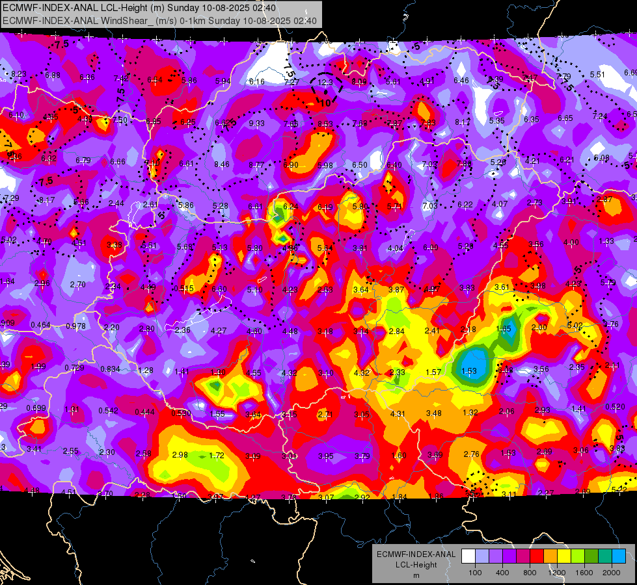
Task: Click the 0.464 grid value
Action: 40,325
